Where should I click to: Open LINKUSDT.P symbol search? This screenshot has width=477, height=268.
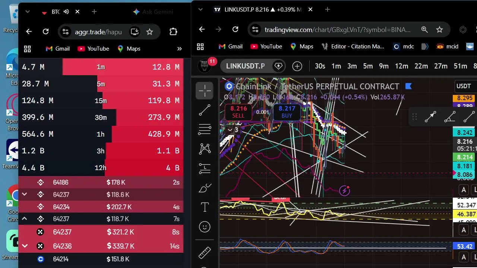pos(246,66)
